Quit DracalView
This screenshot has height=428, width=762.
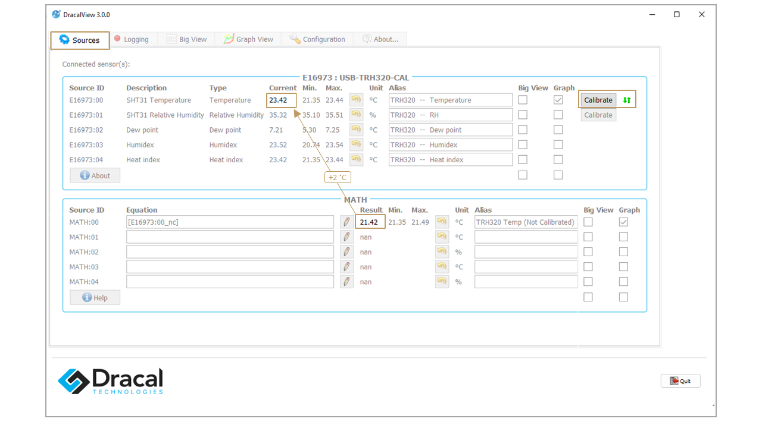680,381
